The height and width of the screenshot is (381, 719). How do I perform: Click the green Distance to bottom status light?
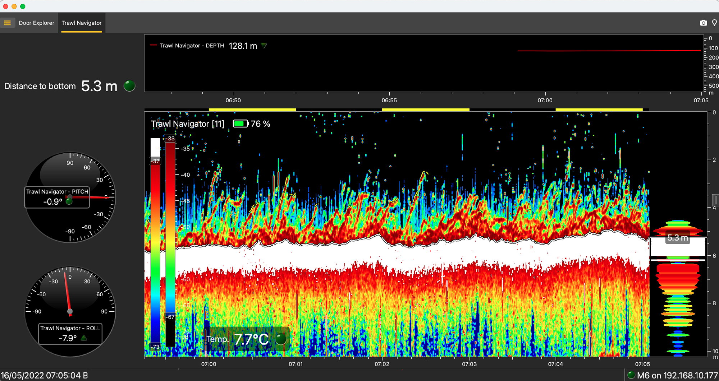coord(129,86)
